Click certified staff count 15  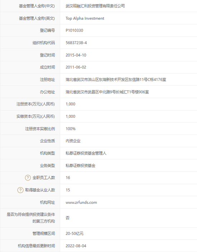tap(68, 190)
